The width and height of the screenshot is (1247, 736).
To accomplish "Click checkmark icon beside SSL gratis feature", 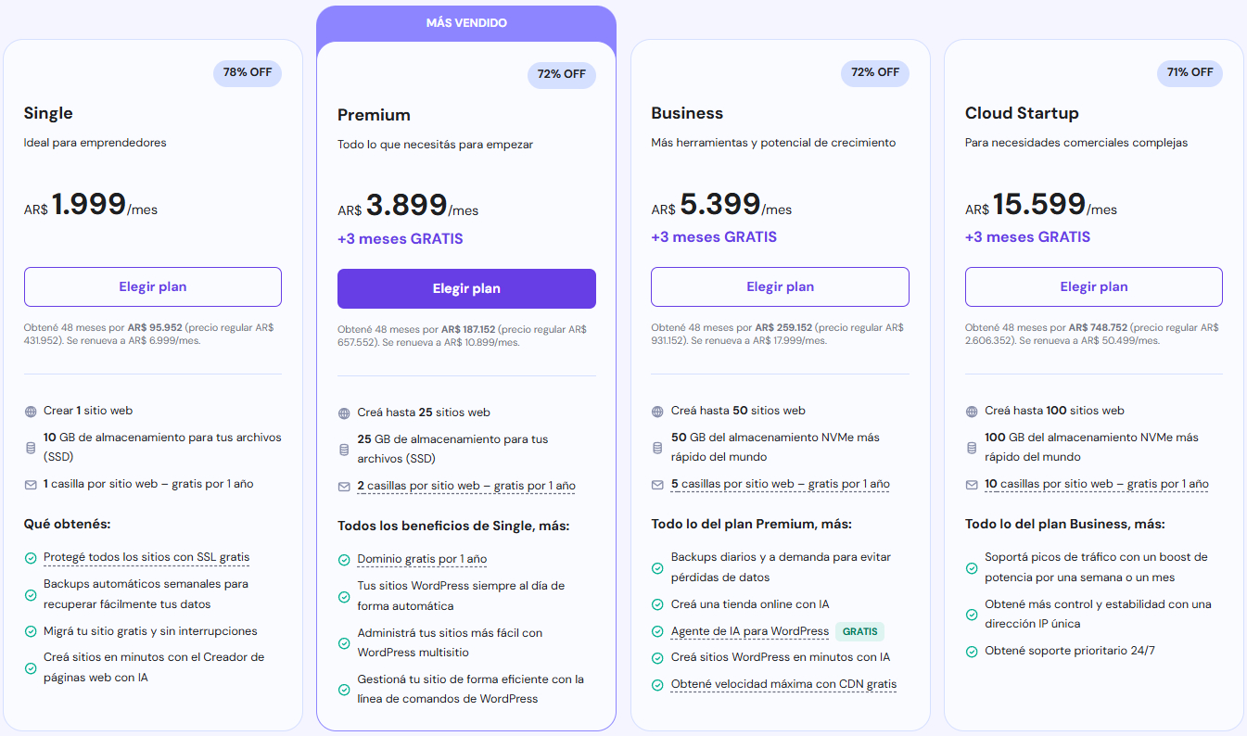I will pos(31,558).
